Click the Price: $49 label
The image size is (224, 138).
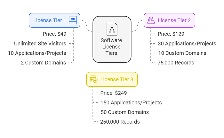[x=54, y=34]
